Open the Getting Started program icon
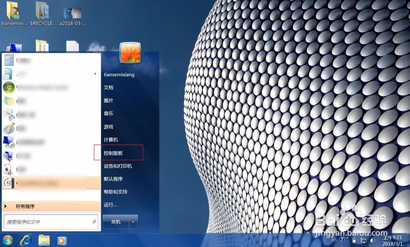 [7, 73]
